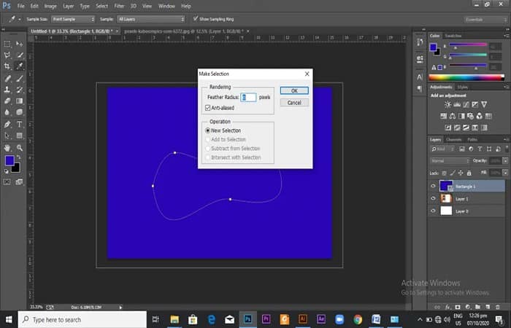Switch to the Styles tab
This screenshot has width=511, height=328.
(x=462, y=87)
